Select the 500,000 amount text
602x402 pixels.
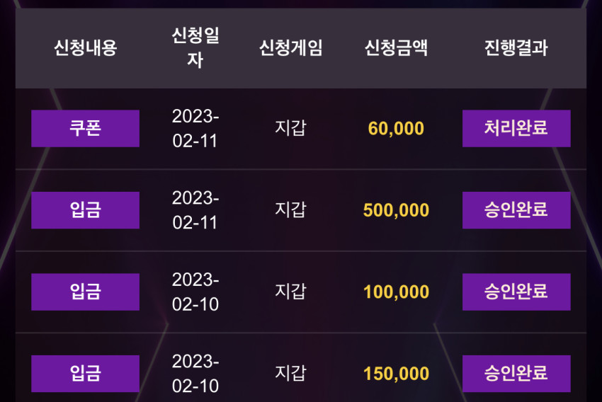pos(396,210)
